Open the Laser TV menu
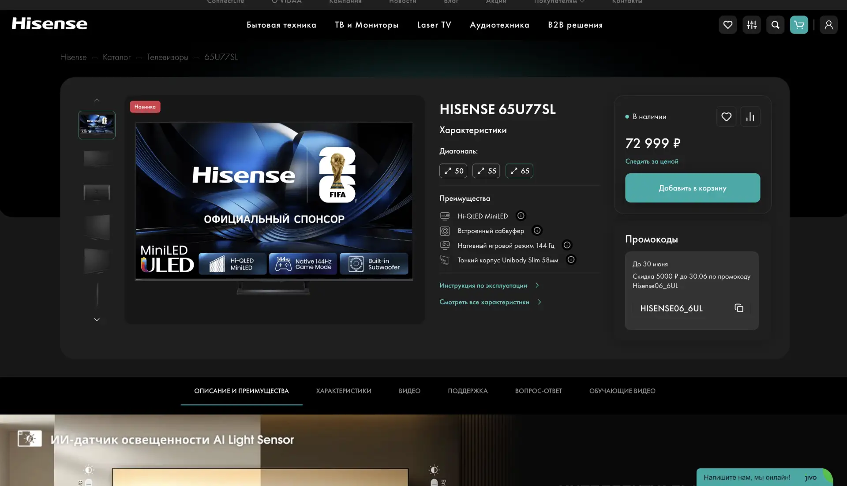The image size is (847, 486). click(x=434, y=25)
